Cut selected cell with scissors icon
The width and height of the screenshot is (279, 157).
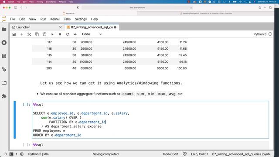[x=29, y=34]
